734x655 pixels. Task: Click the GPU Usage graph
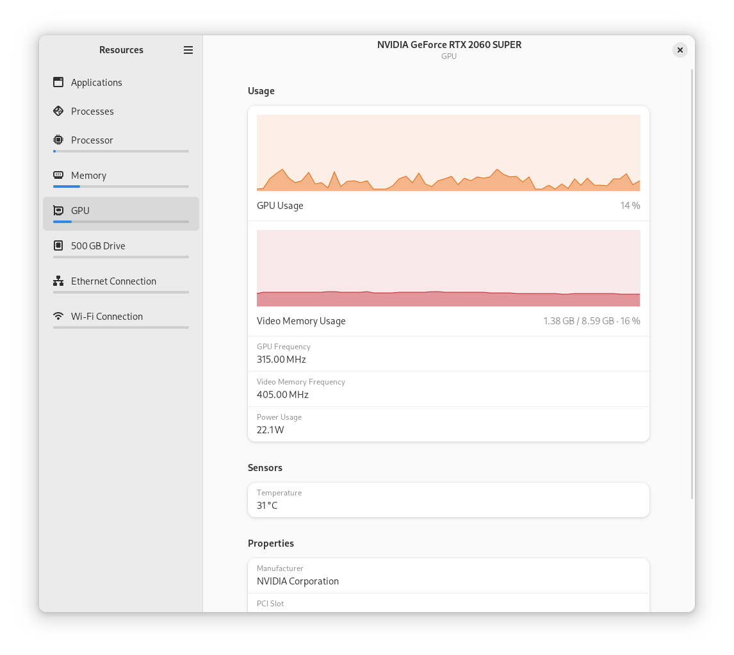click(448, 153)
